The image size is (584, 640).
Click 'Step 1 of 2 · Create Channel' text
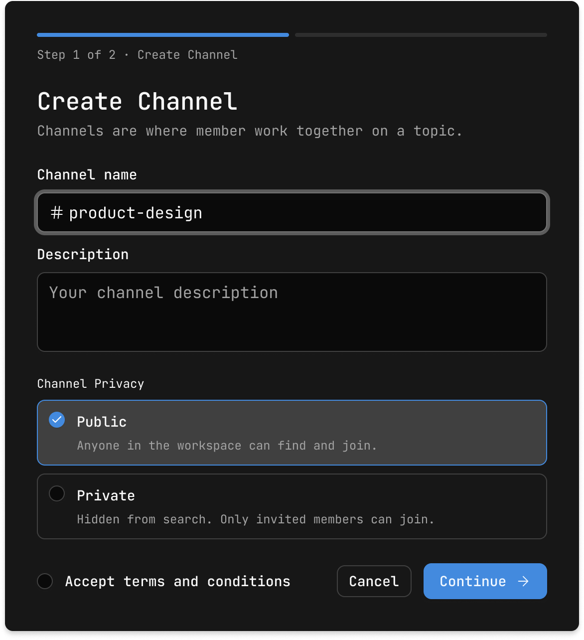138,55
